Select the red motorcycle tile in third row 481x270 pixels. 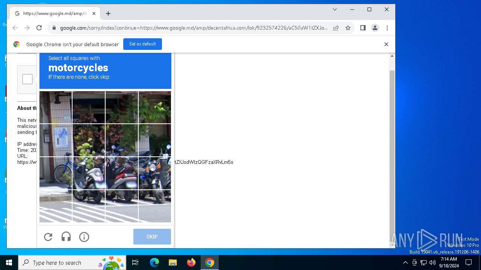122,173
